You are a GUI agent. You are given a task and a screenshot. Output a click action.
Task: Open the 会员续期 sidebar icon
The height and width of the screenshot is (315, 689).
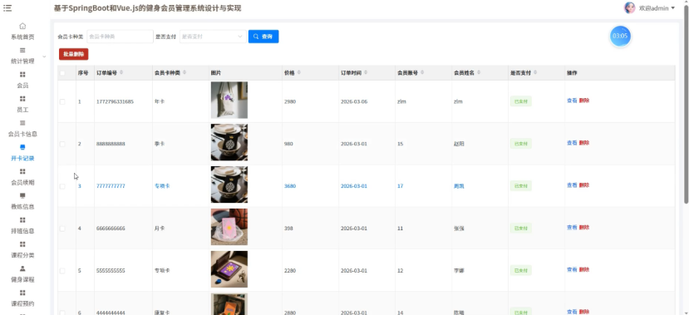(22, 171)
